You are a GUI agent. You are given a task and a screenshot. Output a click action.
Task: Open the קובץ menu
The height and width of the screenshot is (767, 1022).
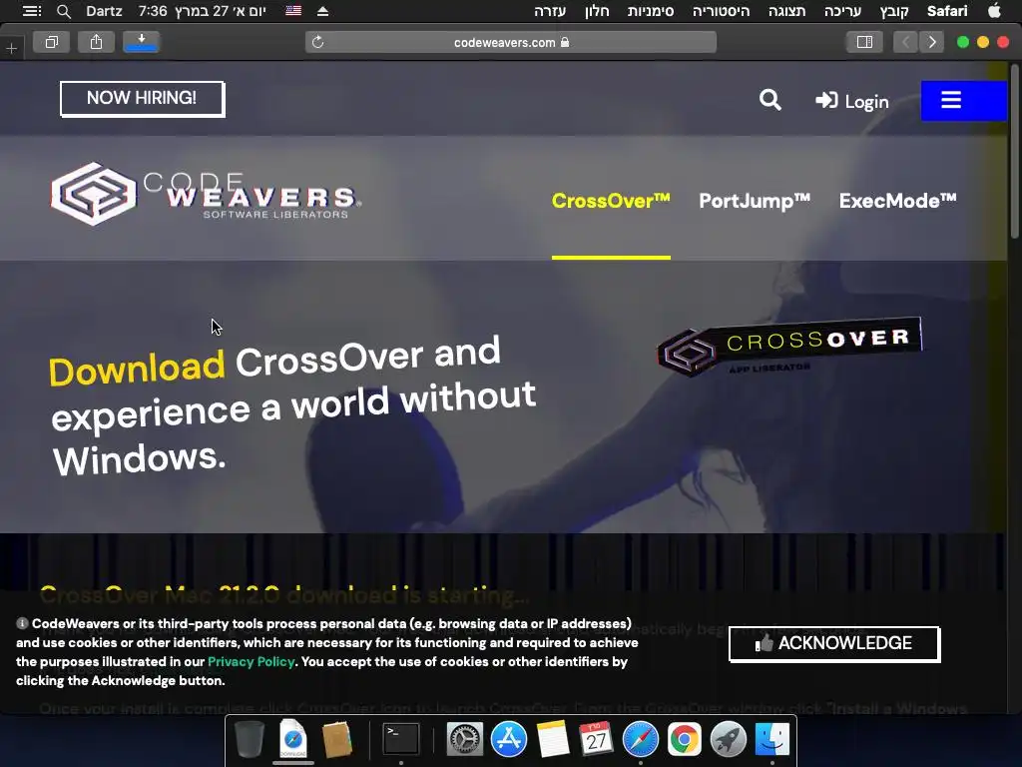click(893, 11)
